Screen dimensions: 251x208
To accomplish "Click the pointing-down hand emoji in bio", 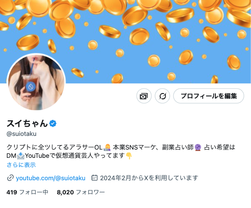I will (129, 156).
